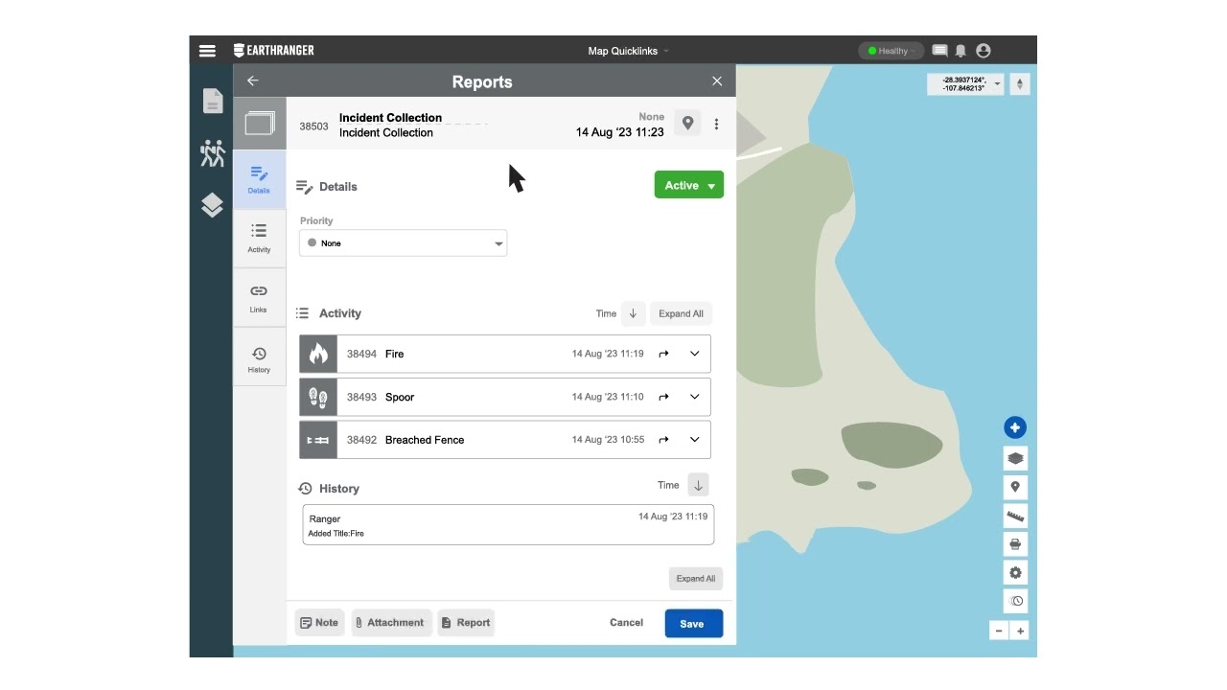Toggle Activity time sort order arrow

coord(633,313)
